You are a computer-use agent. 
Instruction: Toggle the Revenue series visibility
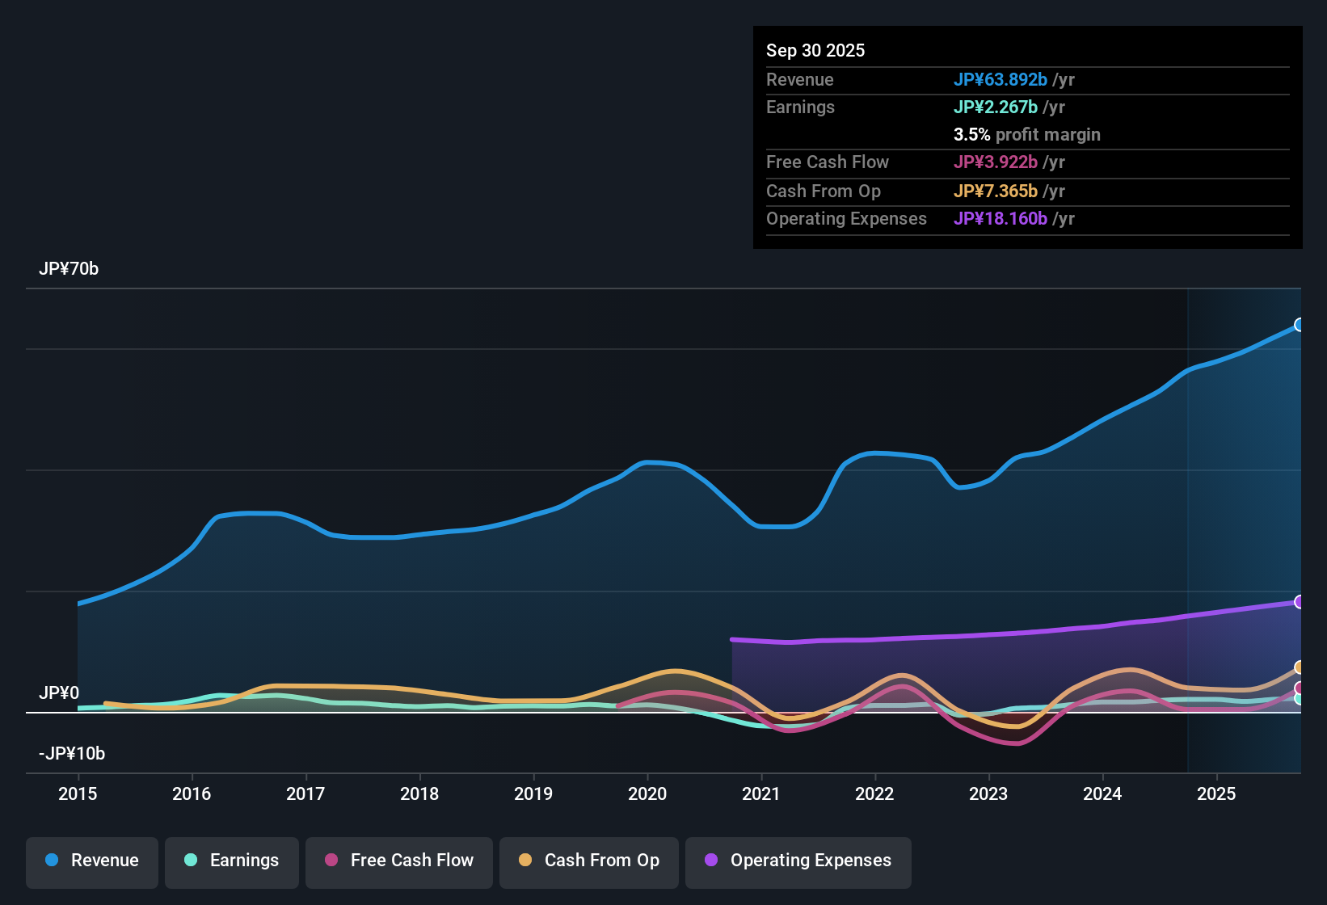(x=91, y=861)
